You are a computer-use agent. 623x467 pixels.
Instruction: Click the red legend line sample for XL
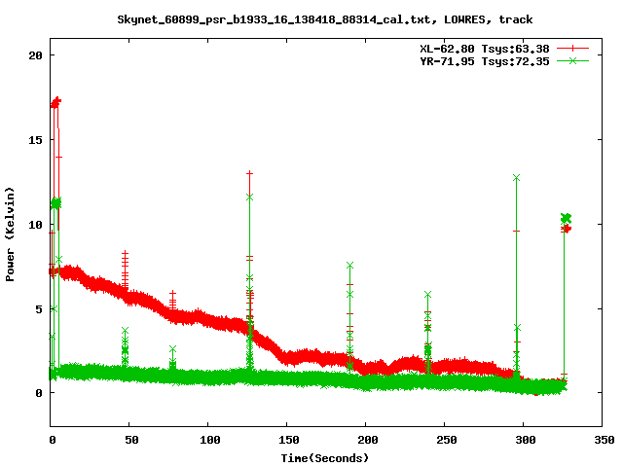point(572,49)
